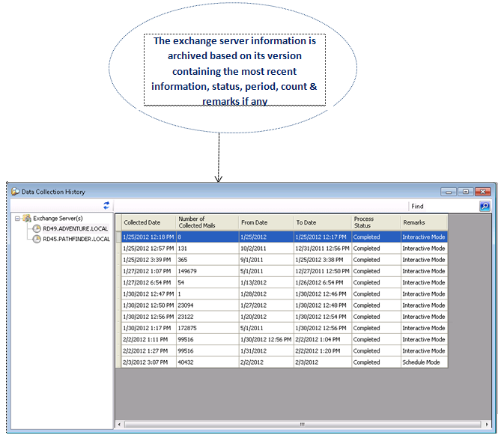Click the horizontal scrollbar thumb
Viewport: 501px width, 438px height.
tap(303, 425)
